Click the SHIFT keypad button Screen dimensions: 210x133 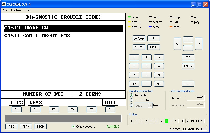139,47
